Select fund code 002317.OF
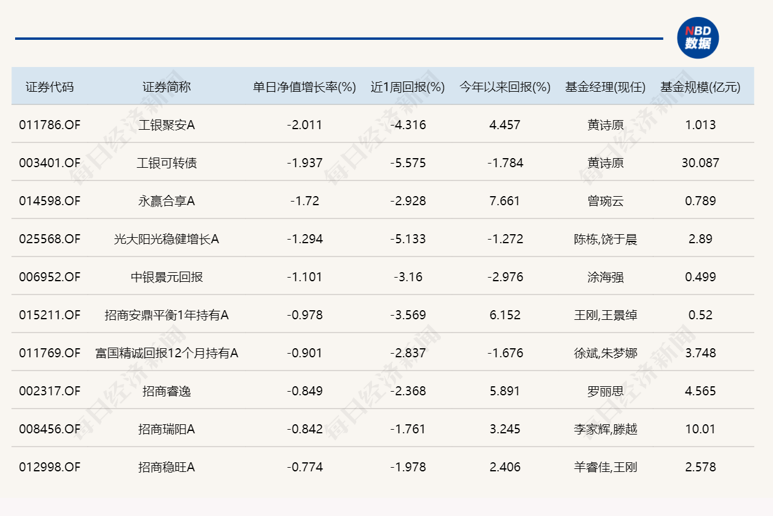The width and height of the screenshot is (773, 516). [50, 391]
